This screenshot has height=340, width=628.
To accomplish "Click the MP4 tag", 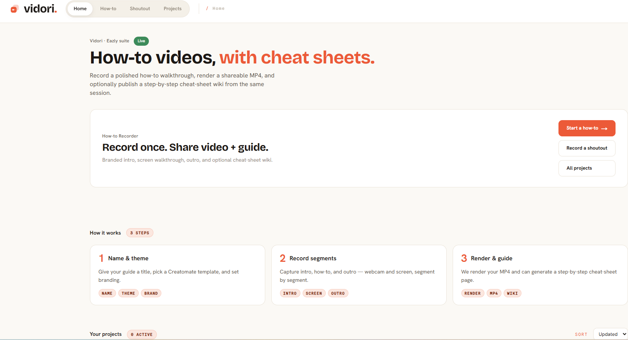I will point(494,293).
